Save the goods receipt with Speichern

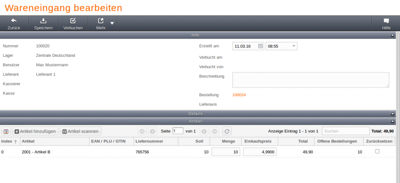click(x=43, y=21)
